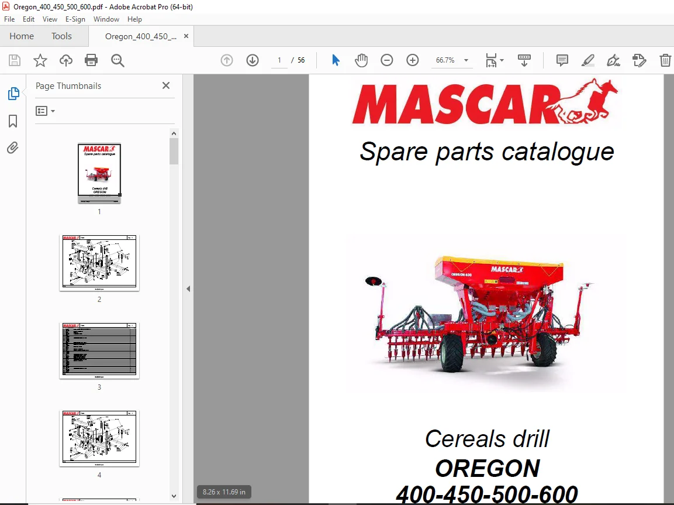Activate the Selection arrow tool
Screen dimensions: 674x505
pos(336,60)
